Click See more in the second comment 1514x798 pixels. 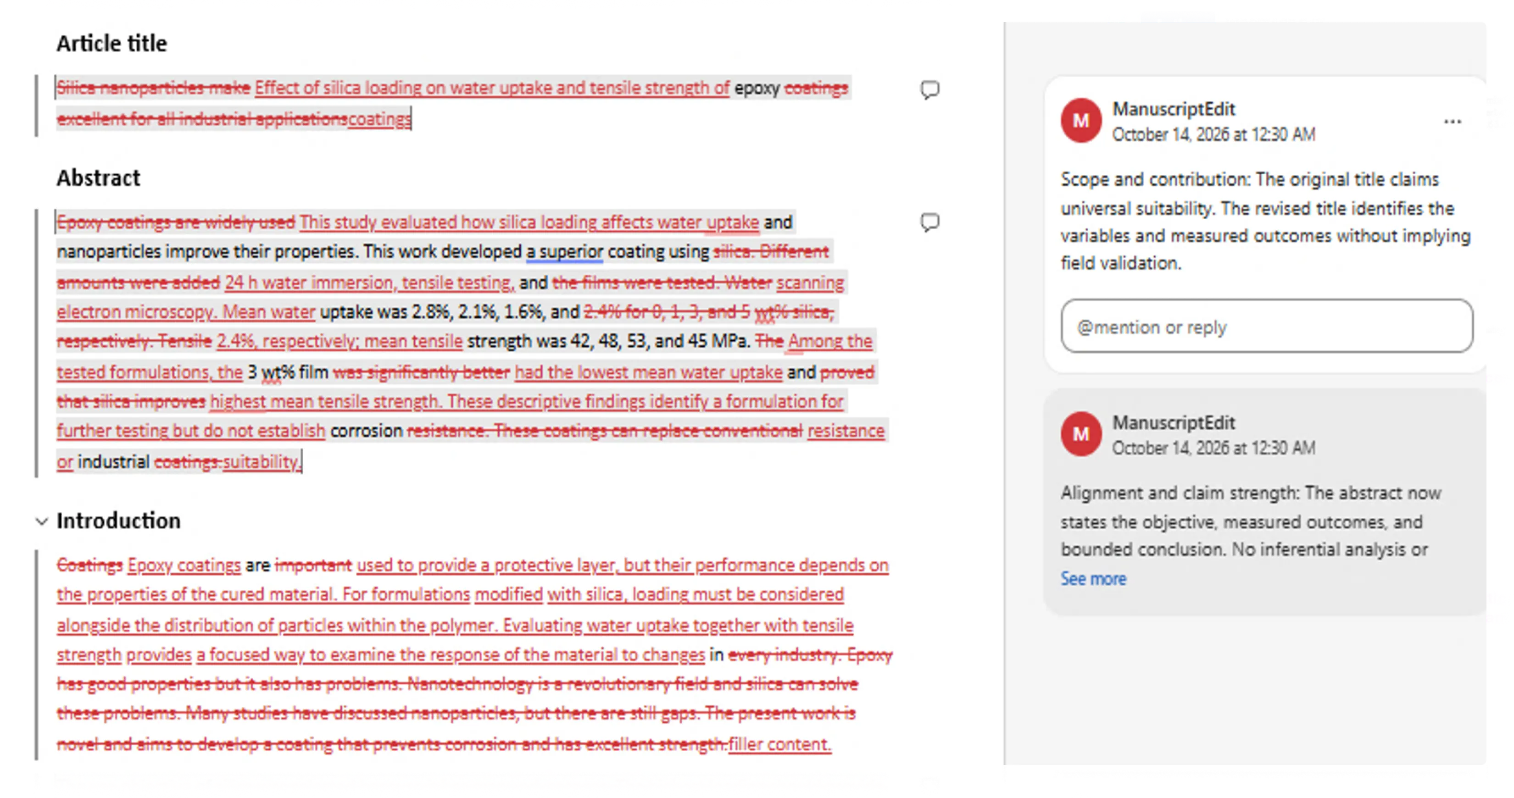(1093, 579)
